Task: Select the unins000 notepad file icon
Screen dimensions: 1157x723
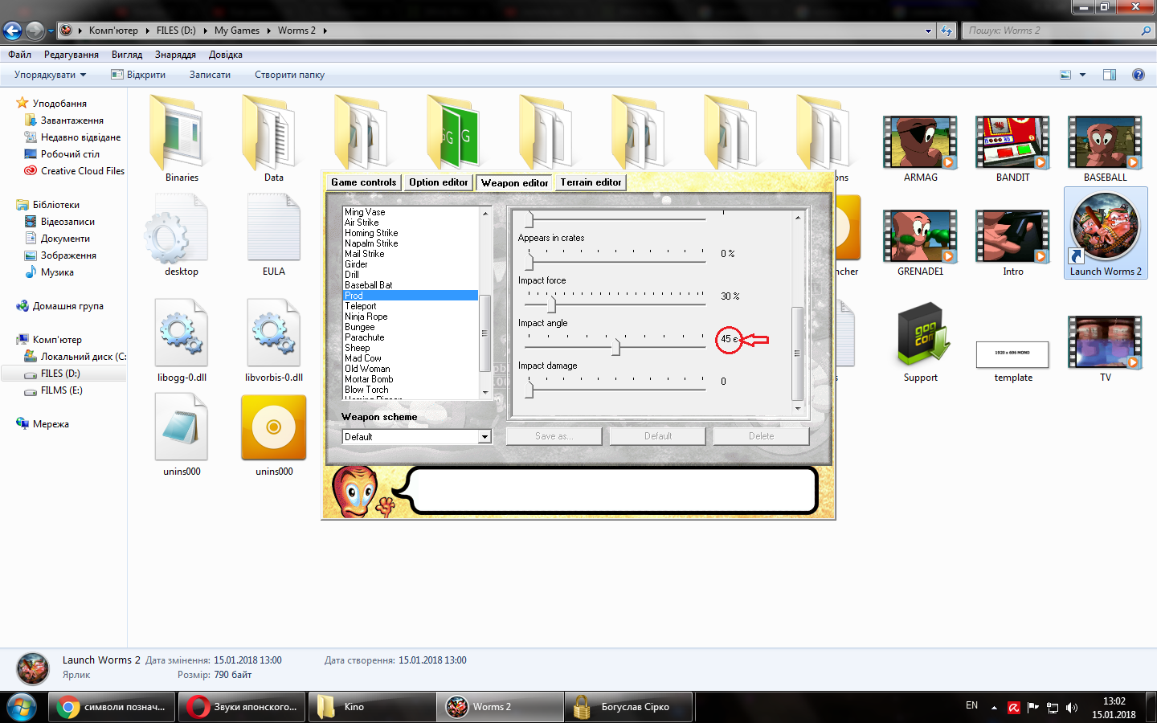Action: (182, 427)
